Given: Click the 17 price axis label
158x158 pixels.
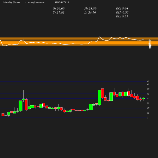Looking at the screenshot, I should coord(148,108).
